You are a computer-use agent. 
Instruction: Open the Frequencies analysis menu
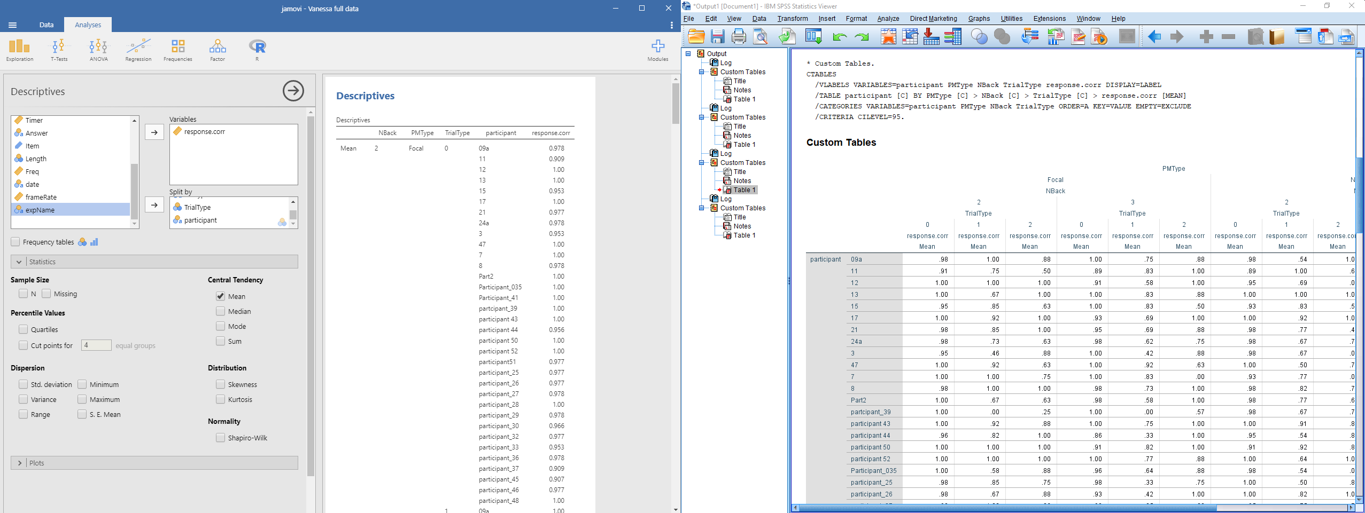tap(178, 51)
